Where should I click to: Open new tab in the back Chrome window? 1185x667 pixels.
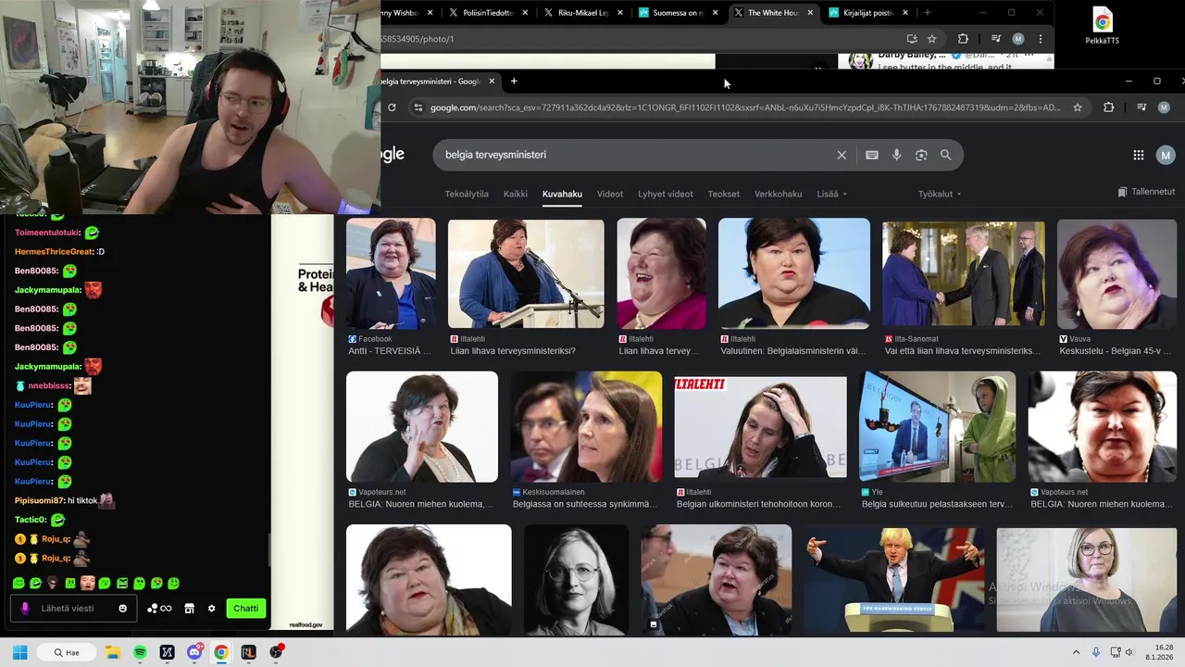point(927,13)
